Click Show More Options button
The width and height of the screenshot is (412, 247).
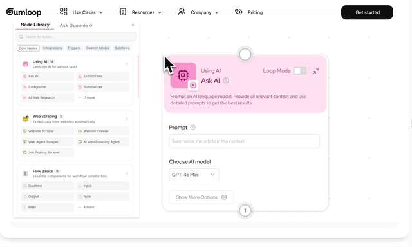201,197
